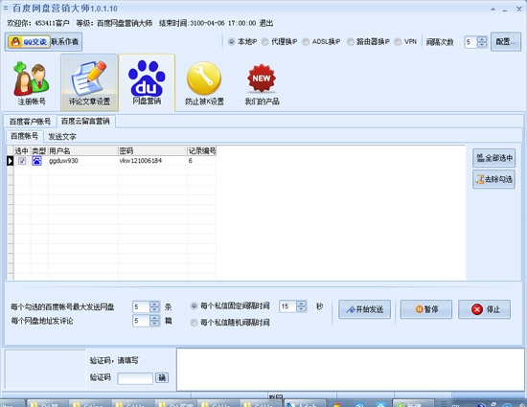
Task: Open 评论文章设置 comment article settings icon
Action: click(89, 83)
